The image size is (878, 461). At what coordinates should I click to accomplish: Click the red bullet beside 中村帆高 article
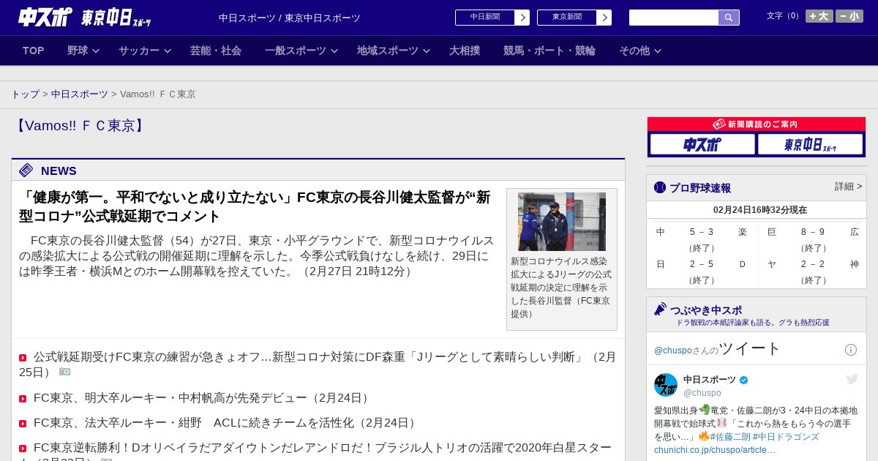pos(23,399)
